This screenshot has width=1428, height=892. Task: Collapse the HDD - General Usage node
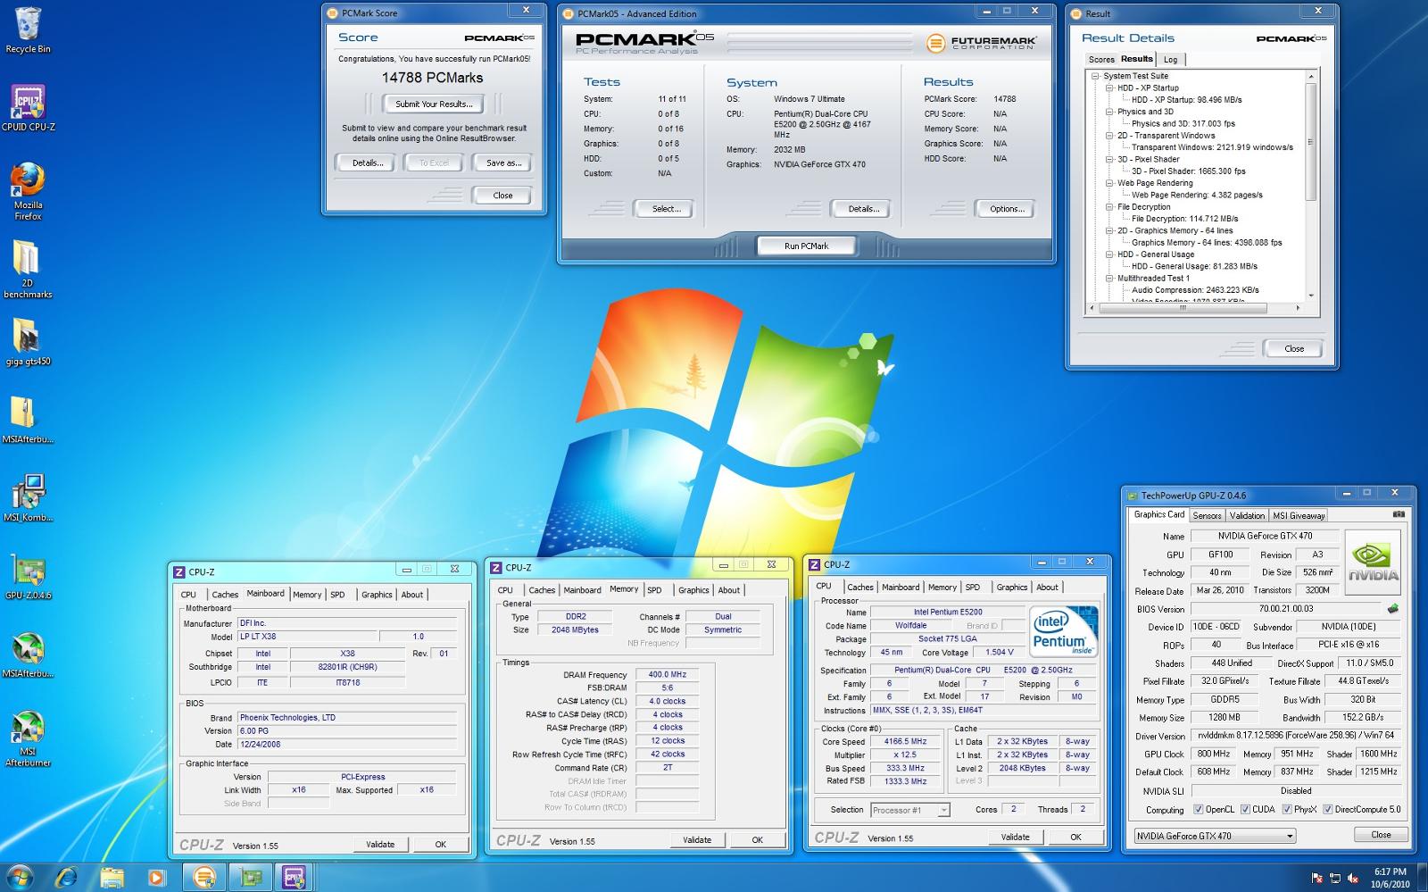tap(1110, 254)
